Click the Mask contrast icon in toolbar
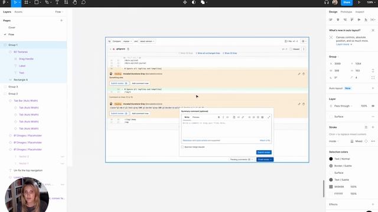Image resolution: width=378 pixels, height=212 pixels. (x=194, y=2)
